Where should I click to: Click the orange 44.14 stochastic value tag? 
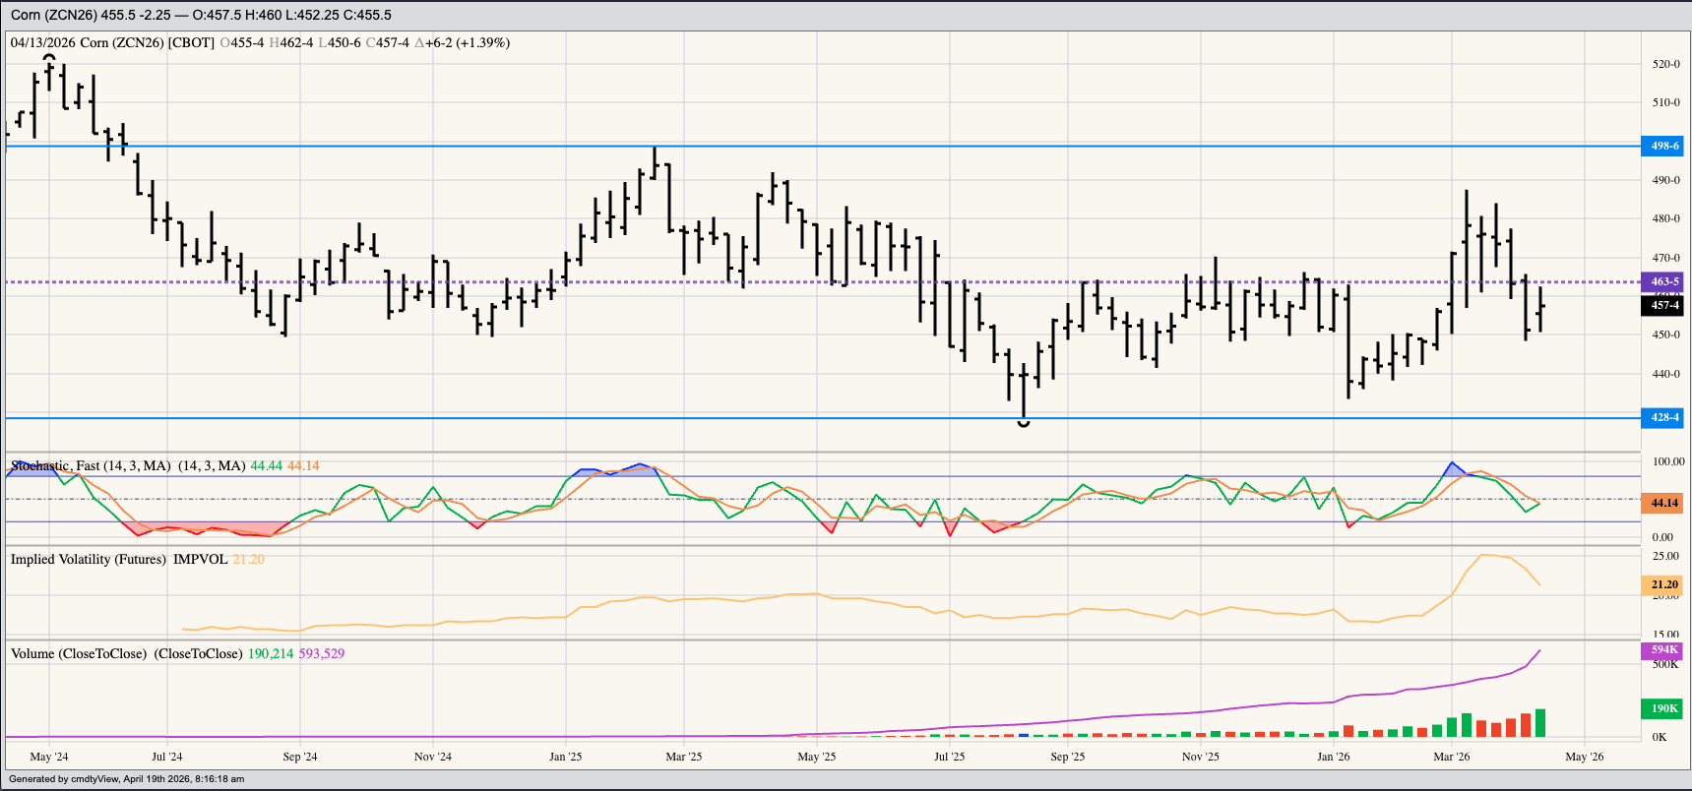pyautogui.click(x=1663, y=503)
